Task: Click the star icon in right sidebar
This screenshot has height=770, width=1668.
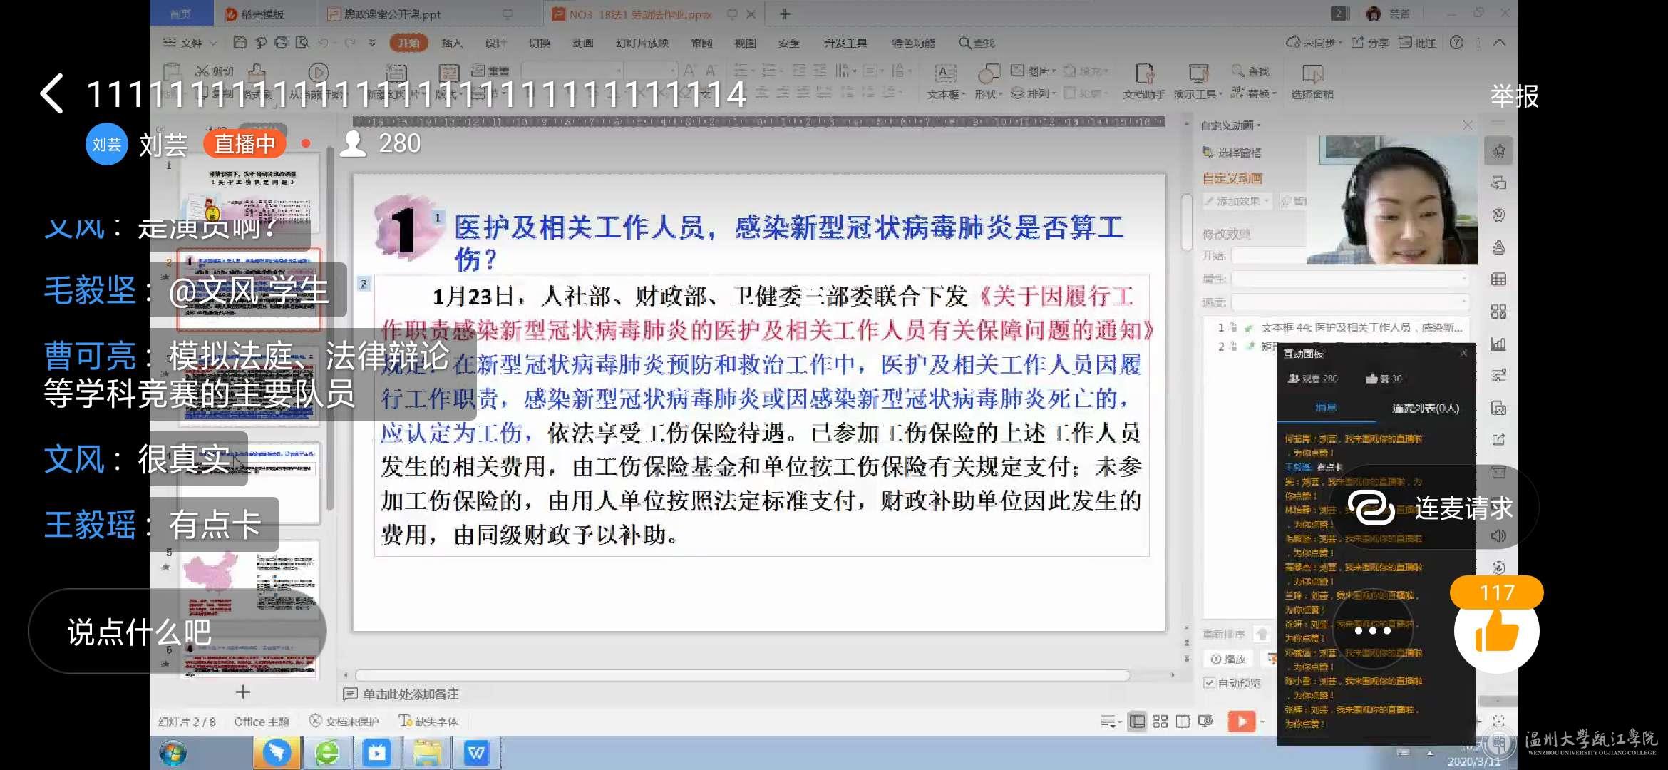Action: (1499, 150)
